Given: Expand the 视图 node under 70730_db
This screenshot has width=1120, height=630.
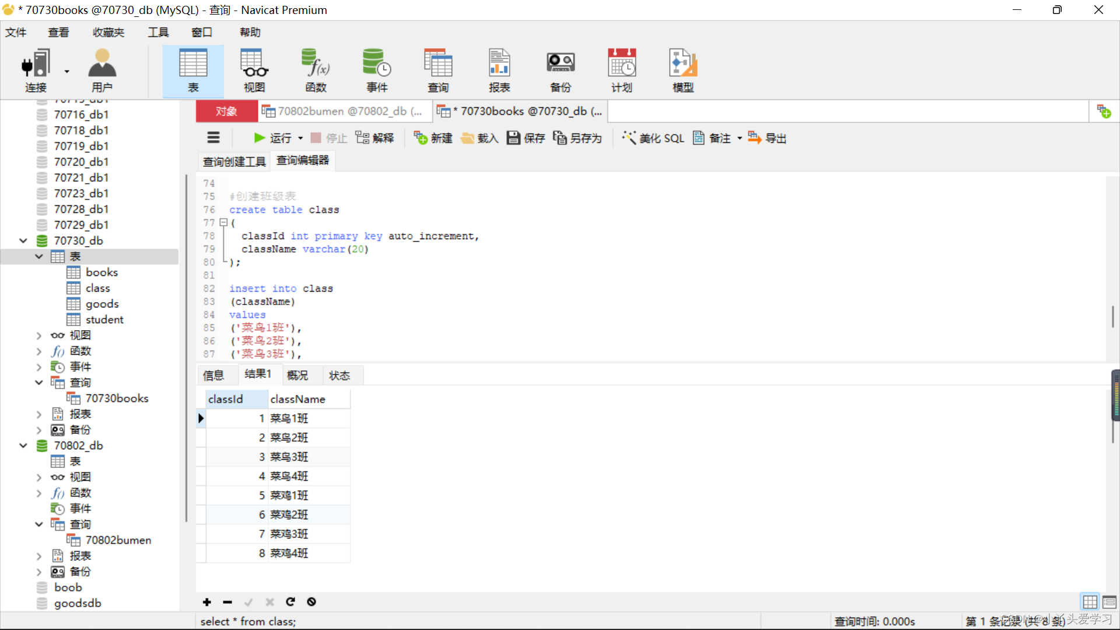Looking at the screenshot, I should pyautogui.click(x=39, y=335).
